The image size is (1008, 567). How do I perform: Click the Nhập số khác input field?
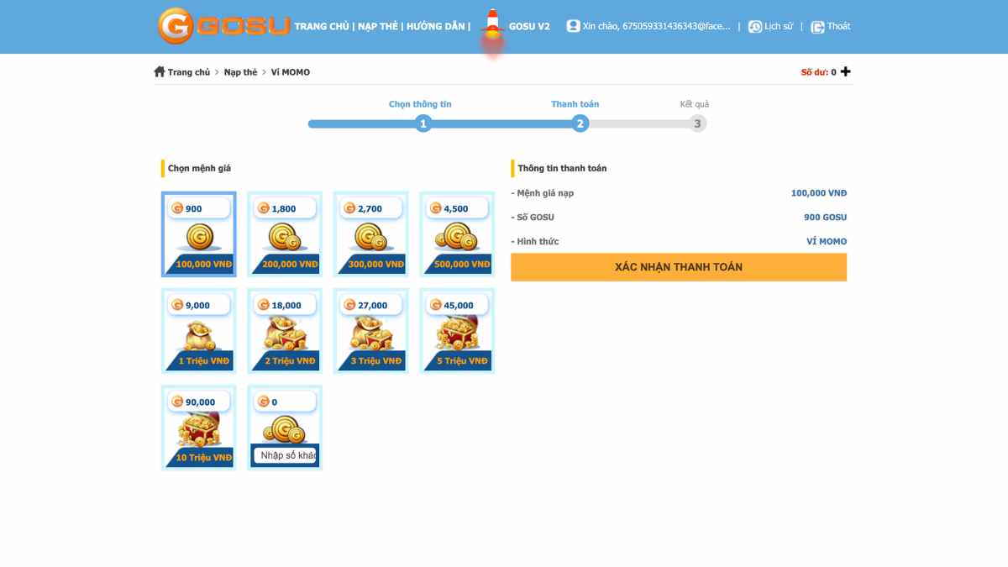[x=285, y=455]
